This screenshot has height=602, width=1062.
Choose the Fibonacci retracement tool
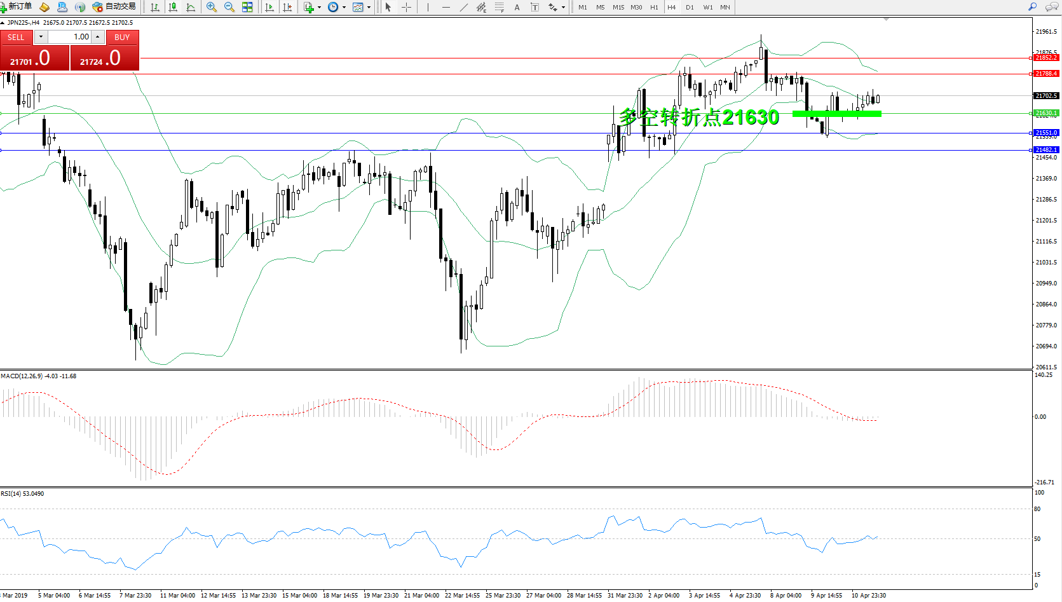pos(499,7)
